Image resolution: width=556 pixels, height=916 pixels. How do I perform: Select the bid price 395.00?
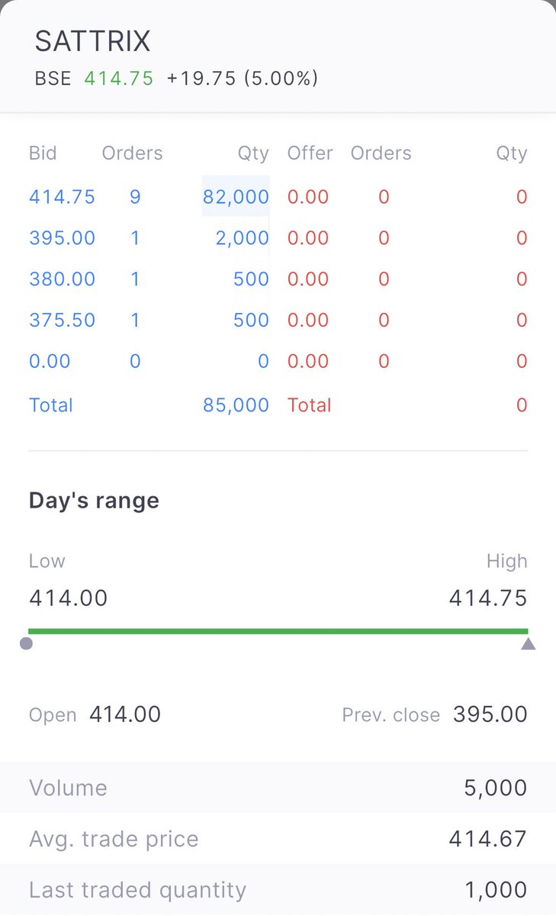62,238
